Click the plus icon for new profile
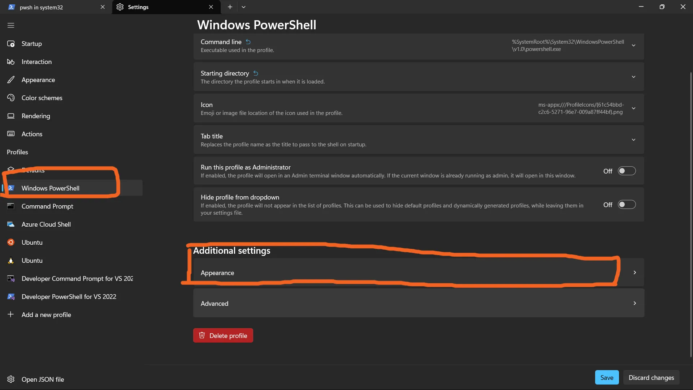693x390 pixels. [11, 314]
